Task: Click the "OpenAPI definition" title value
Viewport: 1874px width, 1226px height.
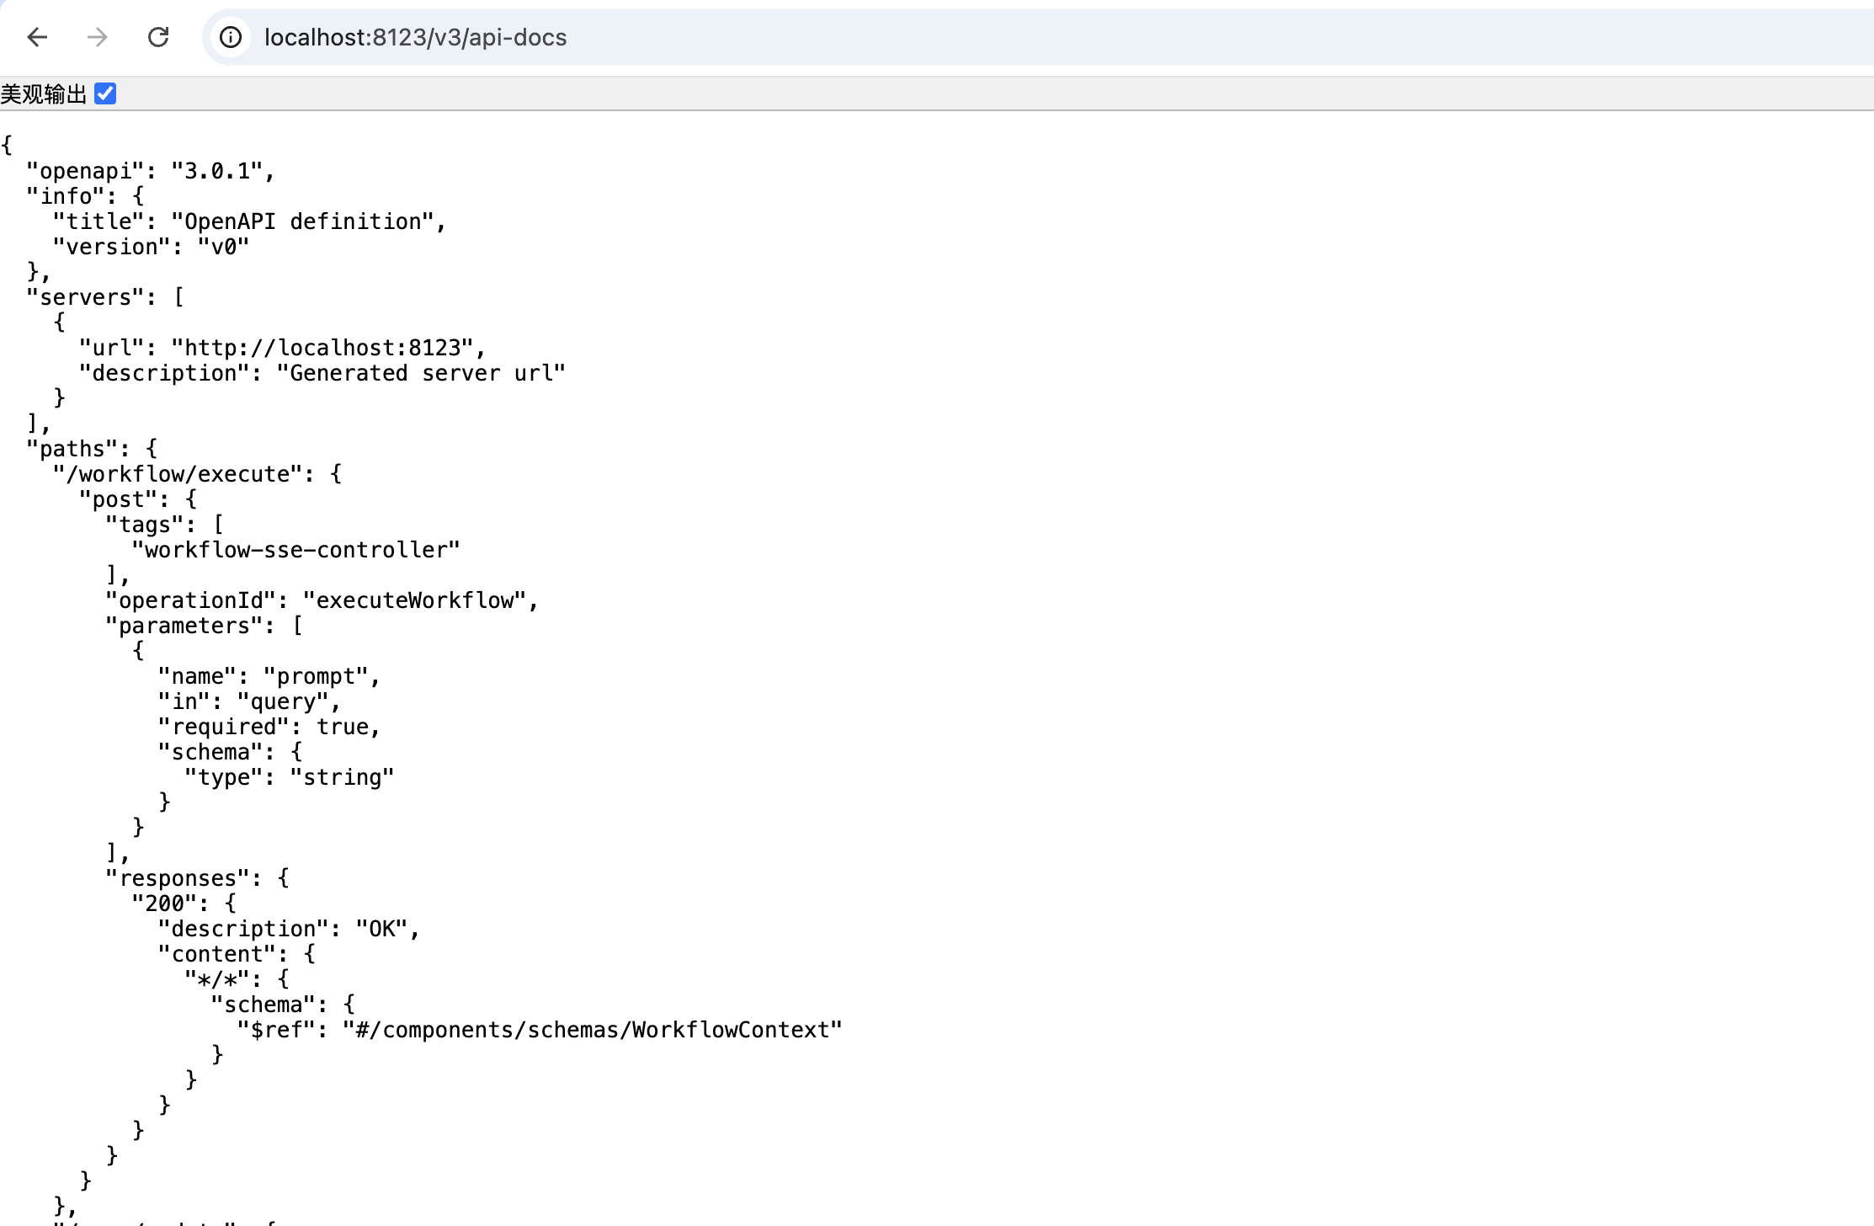Action: pos(302,222)
